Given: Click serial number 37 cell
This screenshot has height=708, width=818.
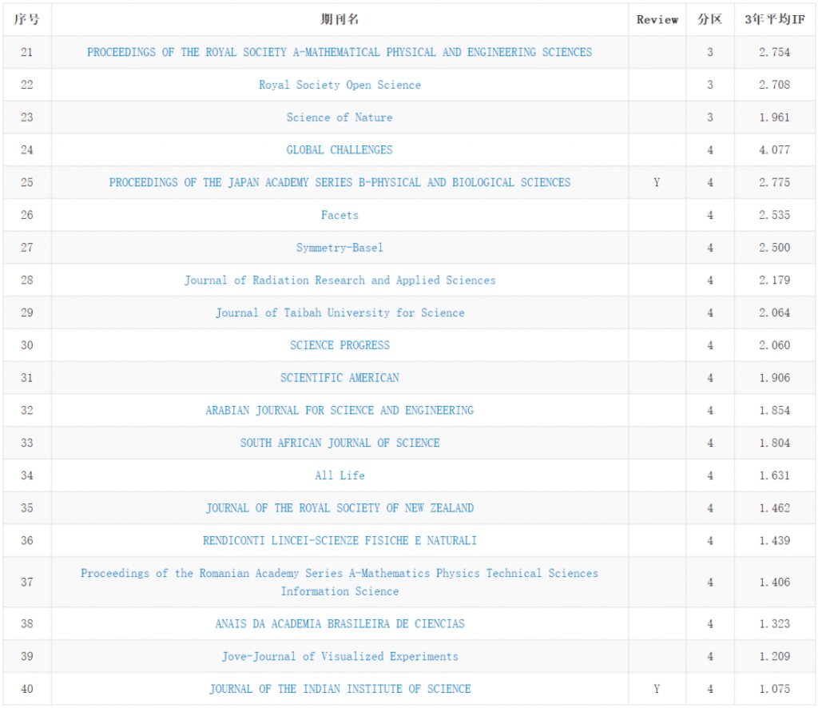Looking at the screenshot, I should coord(26,583).
